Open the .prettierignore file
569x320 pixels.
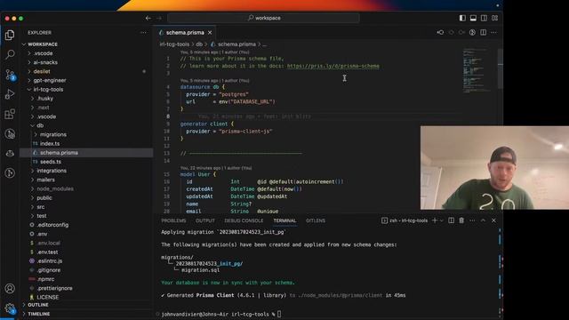(x=54, y=288)
